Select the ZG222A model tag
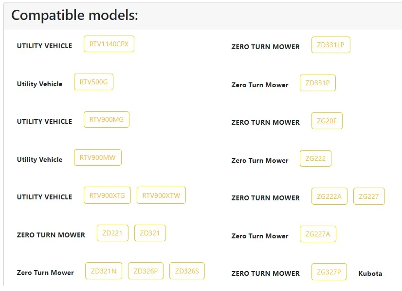Viewport: 402px width, 291px height. pyautogui.click(x=329, y=196)
